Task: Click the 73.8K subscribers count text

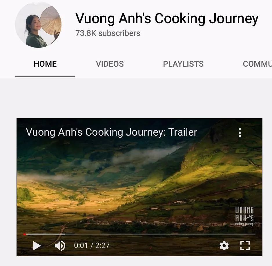Action: 108,33
